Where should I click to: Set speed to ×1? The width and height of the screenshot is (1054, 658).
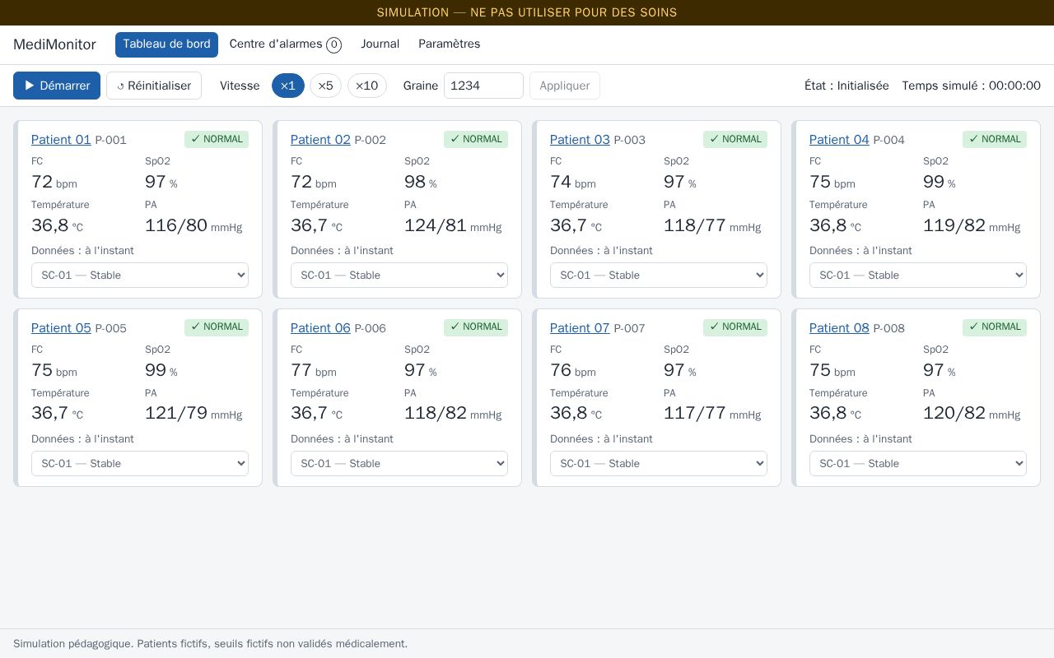(288, 86)
